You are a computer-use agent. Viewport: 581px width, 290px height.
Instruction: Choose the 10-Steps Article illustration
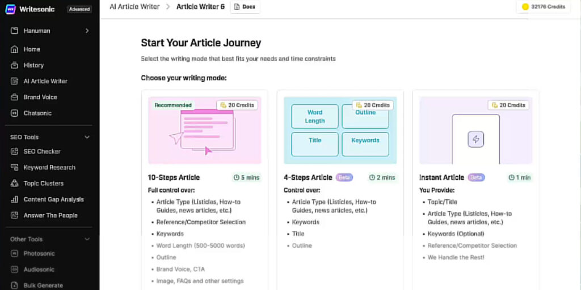coord(204,130)
